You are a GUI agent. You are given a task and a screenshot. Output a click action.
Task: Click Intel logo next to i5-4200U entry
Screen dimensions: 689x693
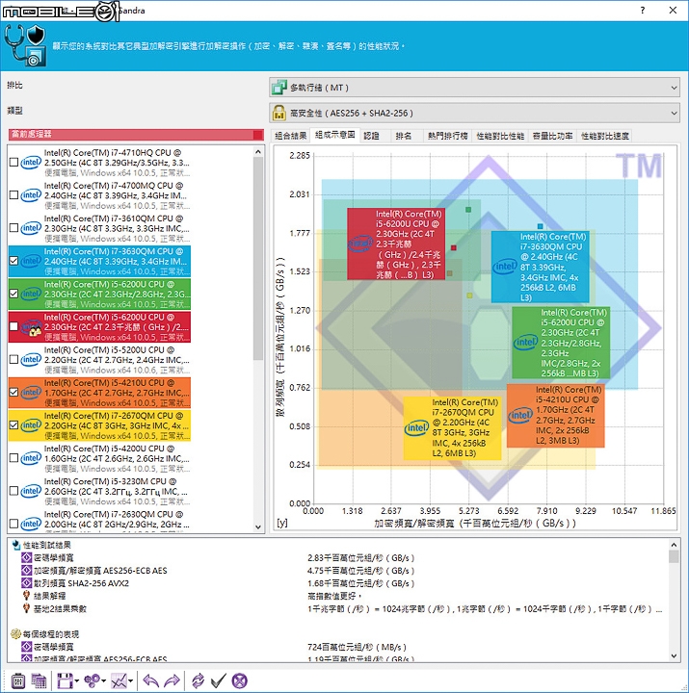coord(31,458)
